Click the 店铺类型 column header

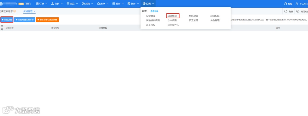(103, 28)
